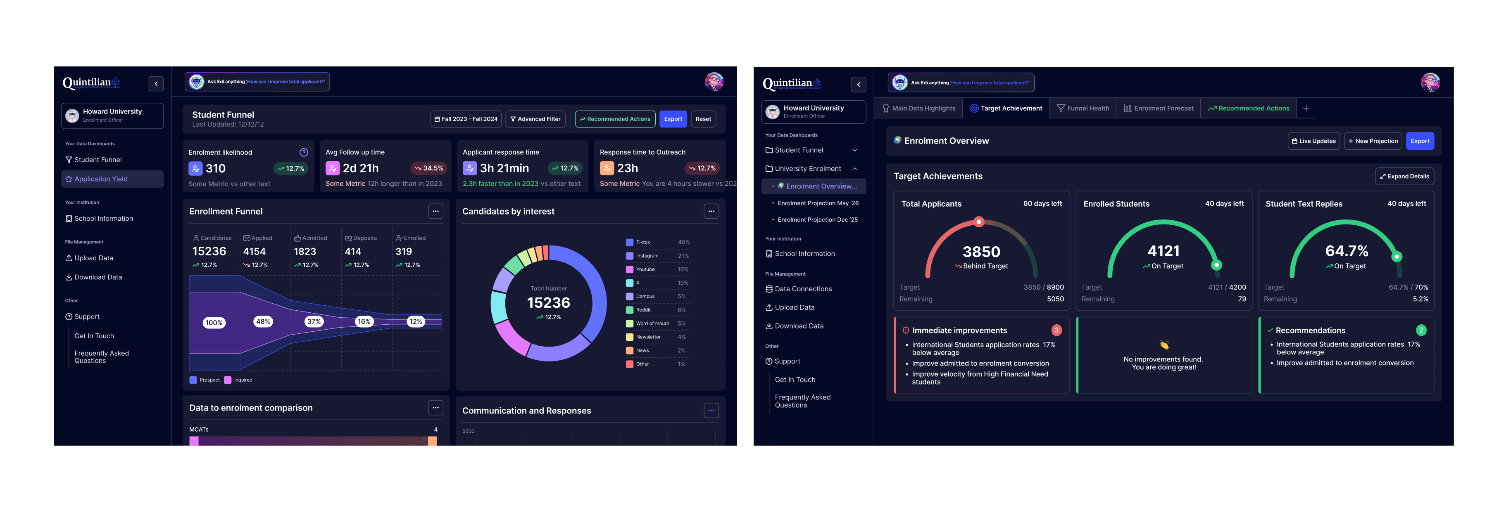Toggle Tiktok legend color in donut chart
Screen dimensions: 1499x517
(x=629, y=242)
